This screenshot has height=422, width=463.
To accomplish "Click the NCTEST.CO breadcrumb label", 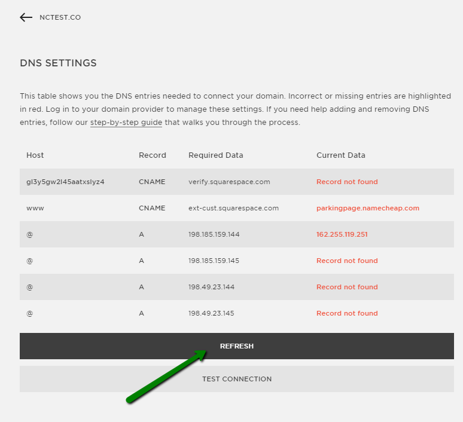I will 60,17.
